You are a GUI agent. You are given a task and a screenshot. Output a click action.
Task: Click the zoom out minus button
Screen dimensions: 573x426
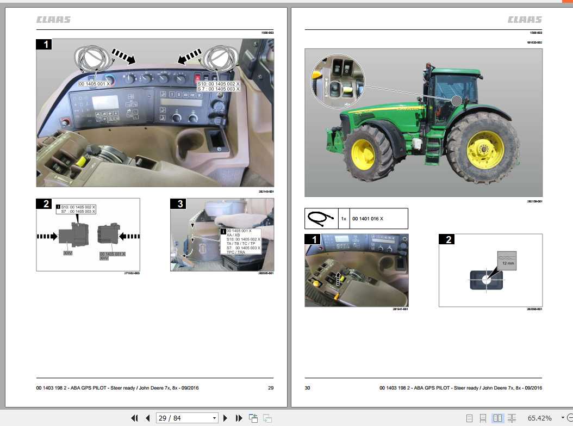tap(570, 418)
